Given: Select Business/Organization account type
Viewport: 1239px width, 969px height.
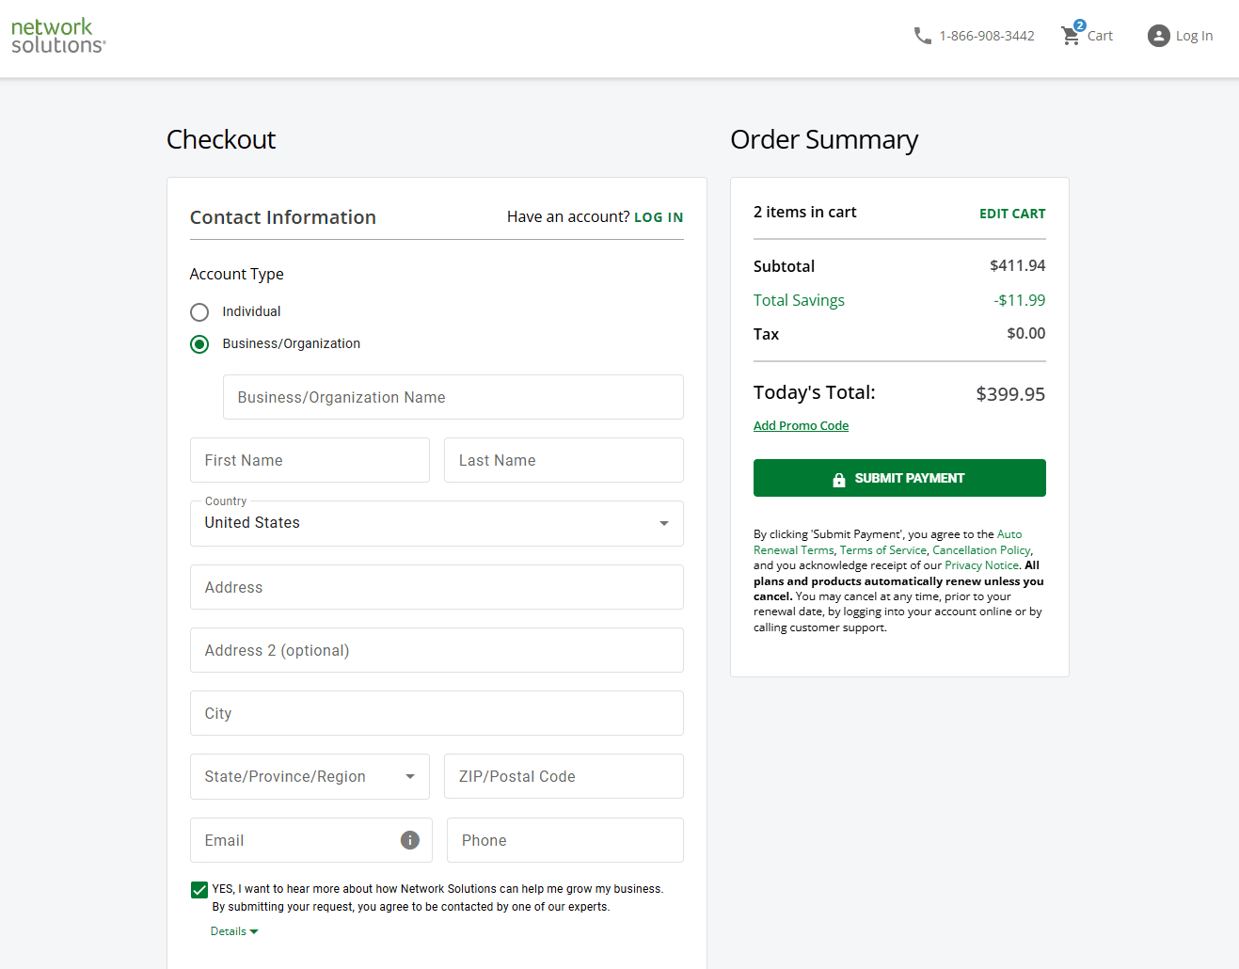Looking at the screenshot, I should 199,344.
